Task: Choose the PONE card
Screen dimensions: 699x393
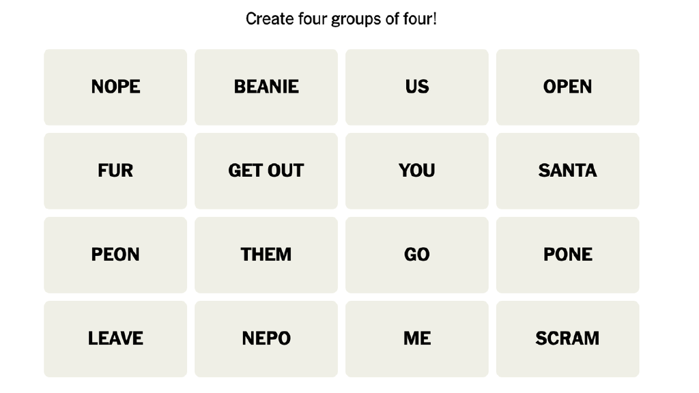Action: click(567, 254)
